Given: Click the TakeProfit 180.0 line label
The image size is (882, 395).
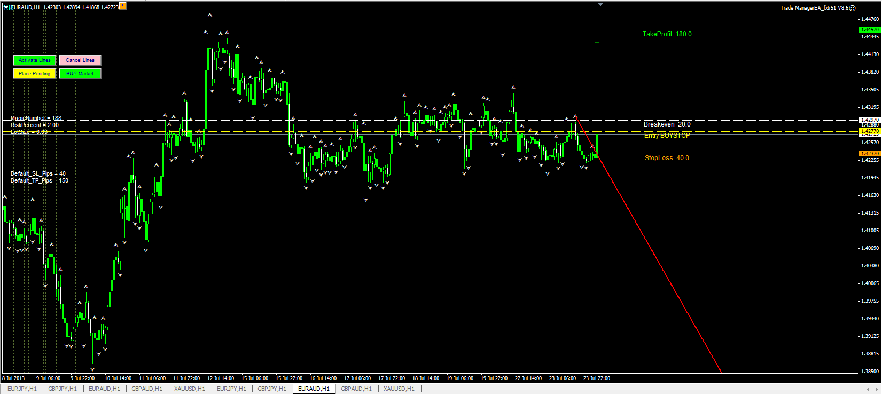Looking at the screenshot, I should pos(667,34).
